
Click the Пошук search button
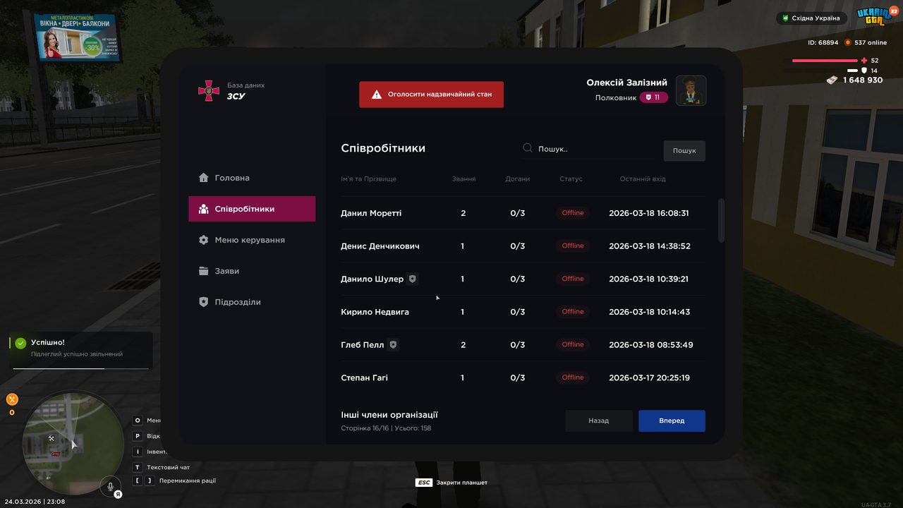click(x=684, y=150)
